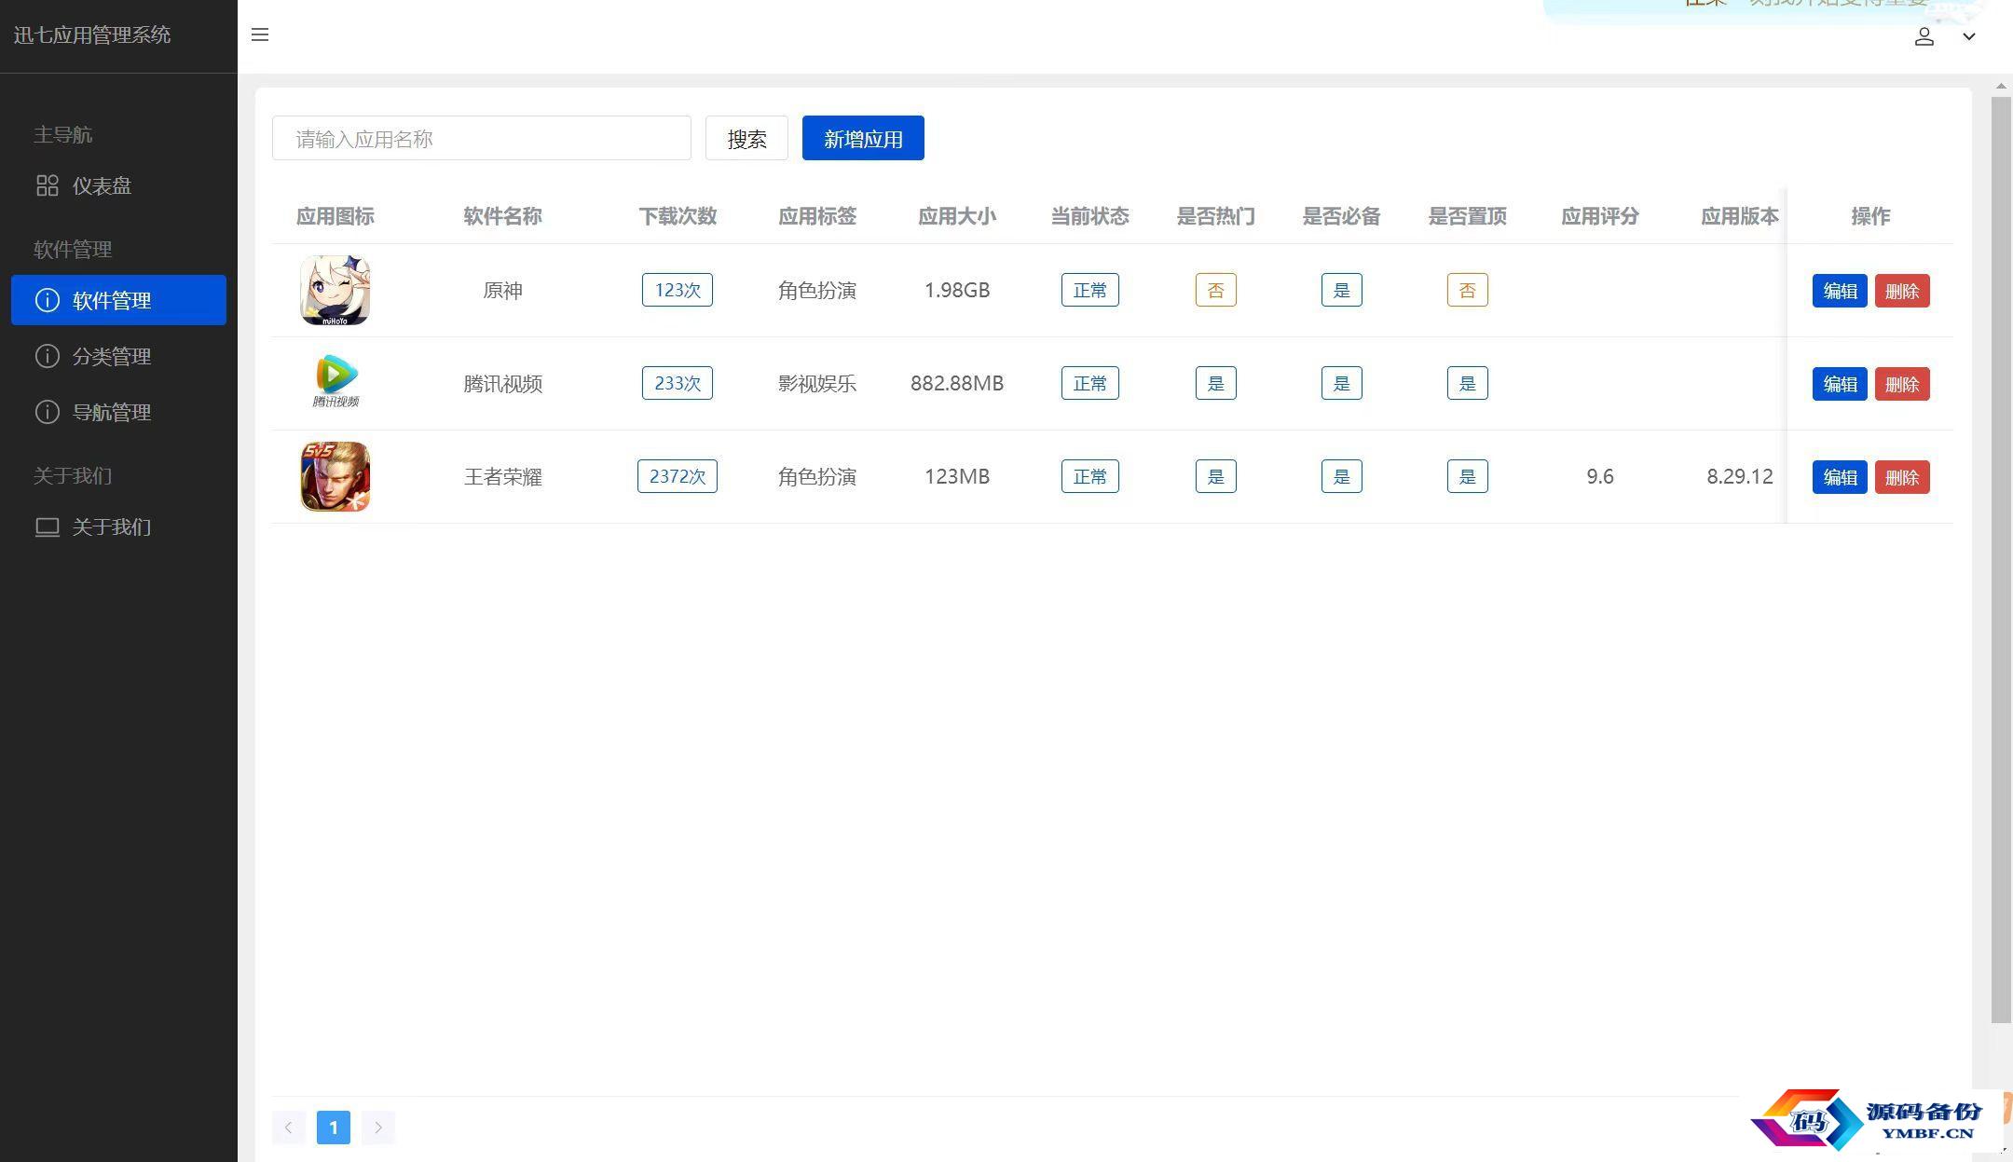Click the 8.29.12 version cell

coord(1740,476)
